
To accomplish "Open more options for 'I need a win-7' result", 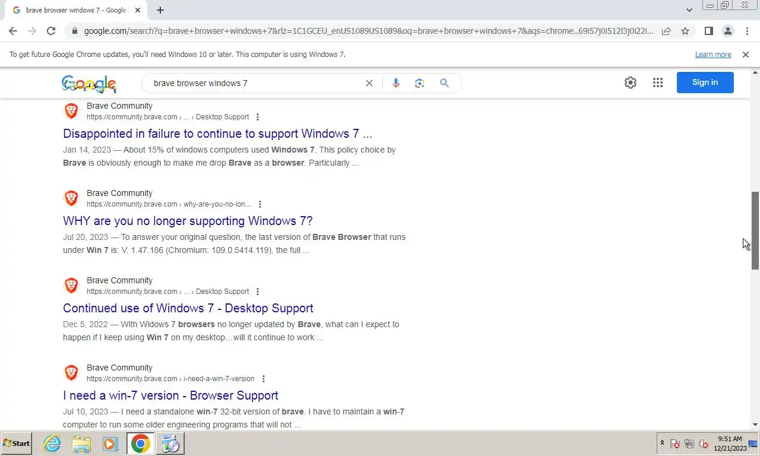I will click(x=263, y=379).
